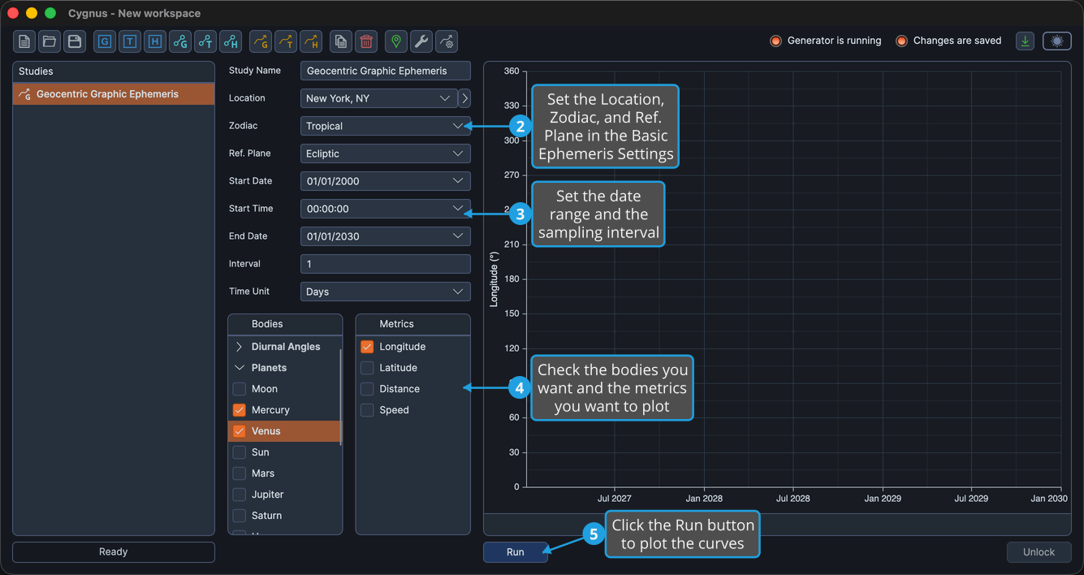This screenshot has height=575, width=1084.
Task: Click the Run button
Action: (516, 552)
